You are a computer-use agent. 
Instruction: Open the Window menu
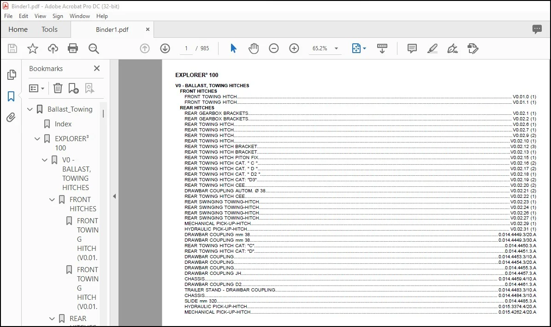[x=79, y=16]
